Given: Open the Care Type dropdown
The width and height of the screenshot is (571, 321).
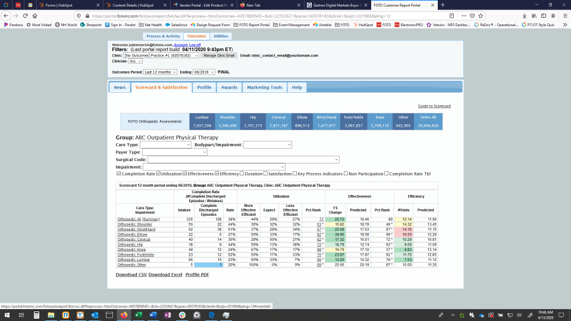Looking at the screenshot, I should tap(165, 144).
